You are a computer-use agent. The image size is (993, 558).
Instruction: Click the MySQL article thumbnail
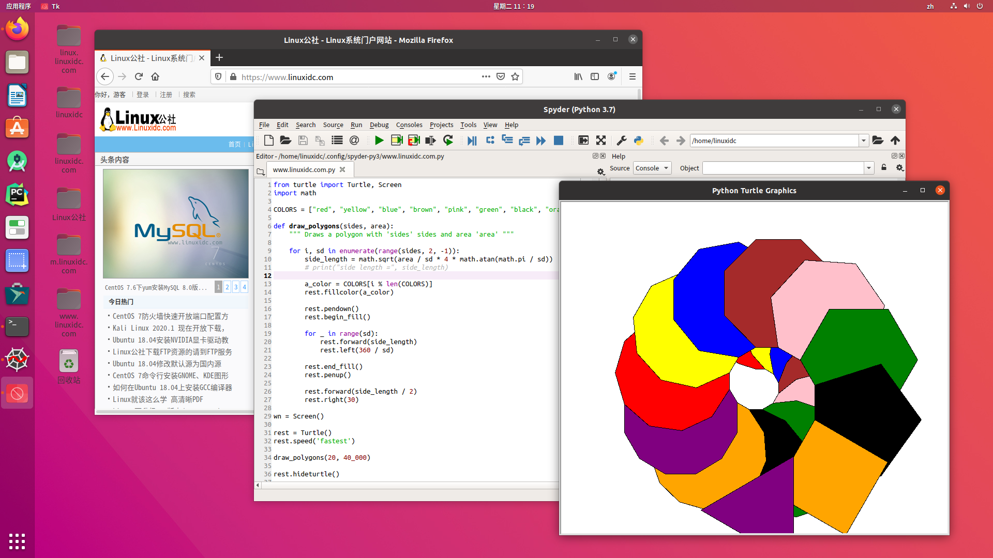click(x=175, y=224)
